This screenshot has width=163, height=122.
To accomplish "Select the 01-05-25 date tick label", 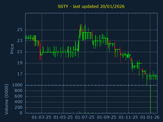I will (63, 117).
